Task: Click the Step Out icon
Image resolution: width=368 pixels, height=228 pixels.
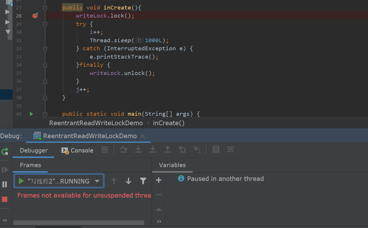Action: click(x=167, y=149)
